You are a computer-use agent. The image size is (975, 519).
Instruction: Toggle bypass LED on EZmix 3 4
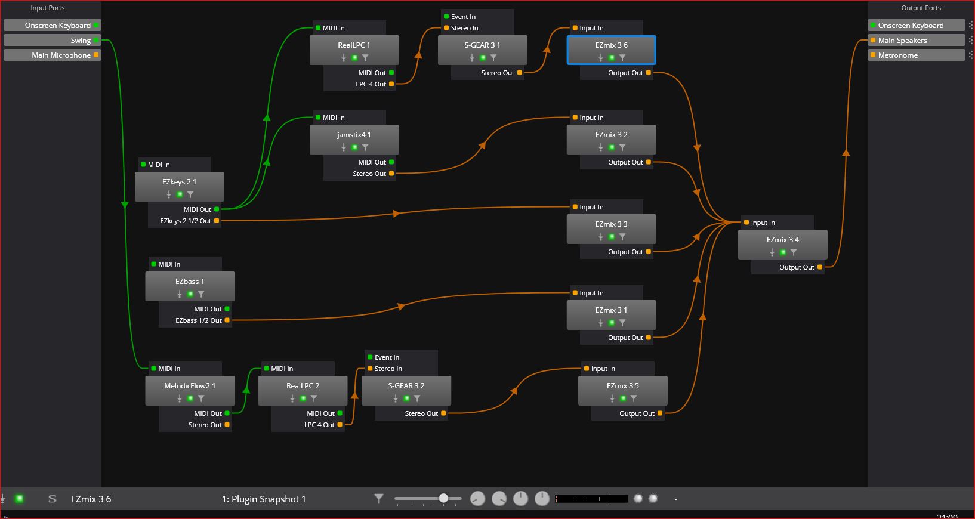(783, 252)
